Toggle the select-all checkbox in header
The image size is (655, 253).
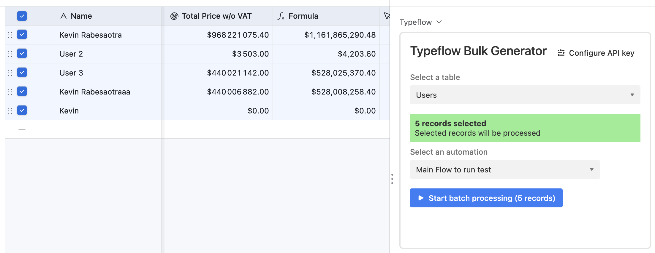(x=22, y=16)
